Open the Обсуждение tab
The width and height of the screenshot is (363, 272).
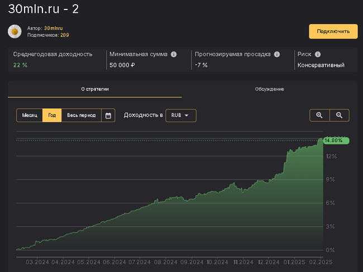pos(269,89)
